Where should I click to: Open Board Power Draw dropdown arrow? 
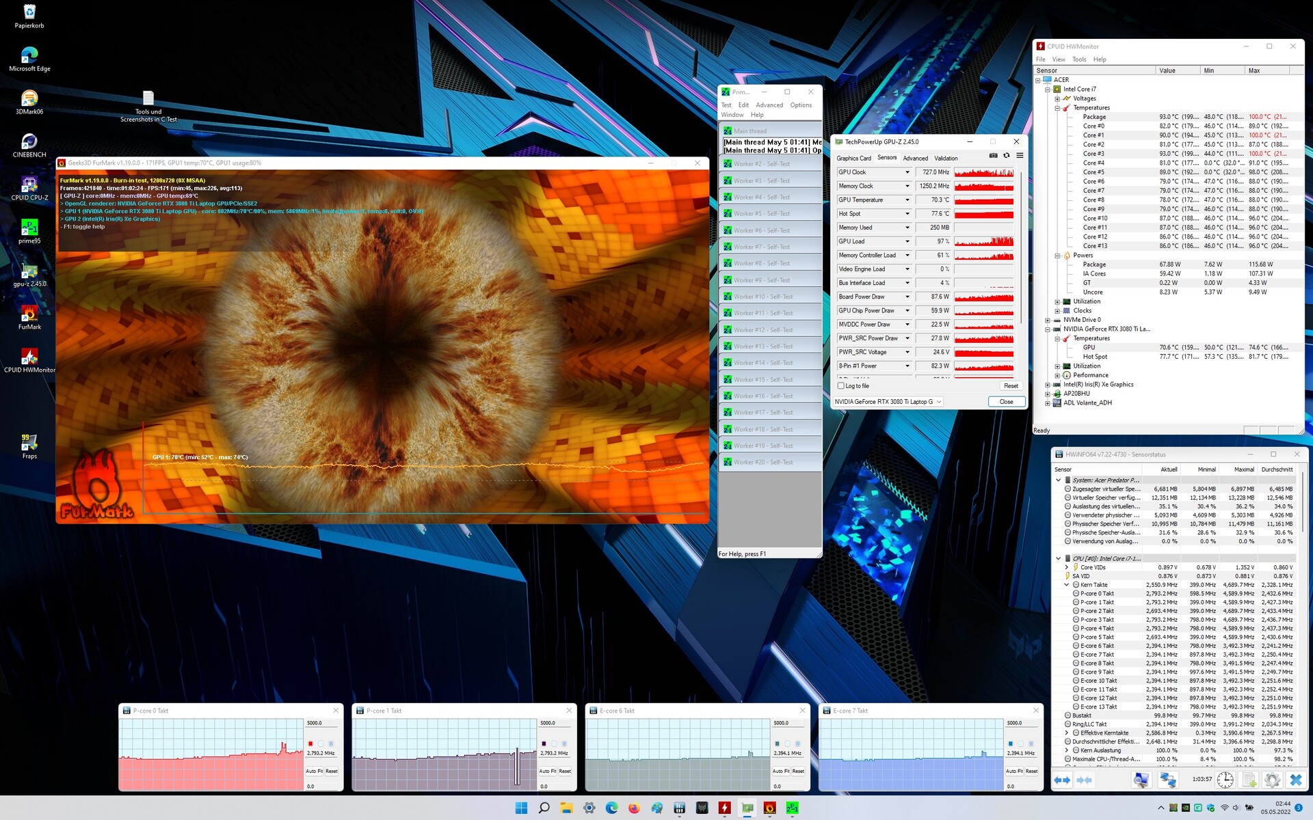point(907,297)
